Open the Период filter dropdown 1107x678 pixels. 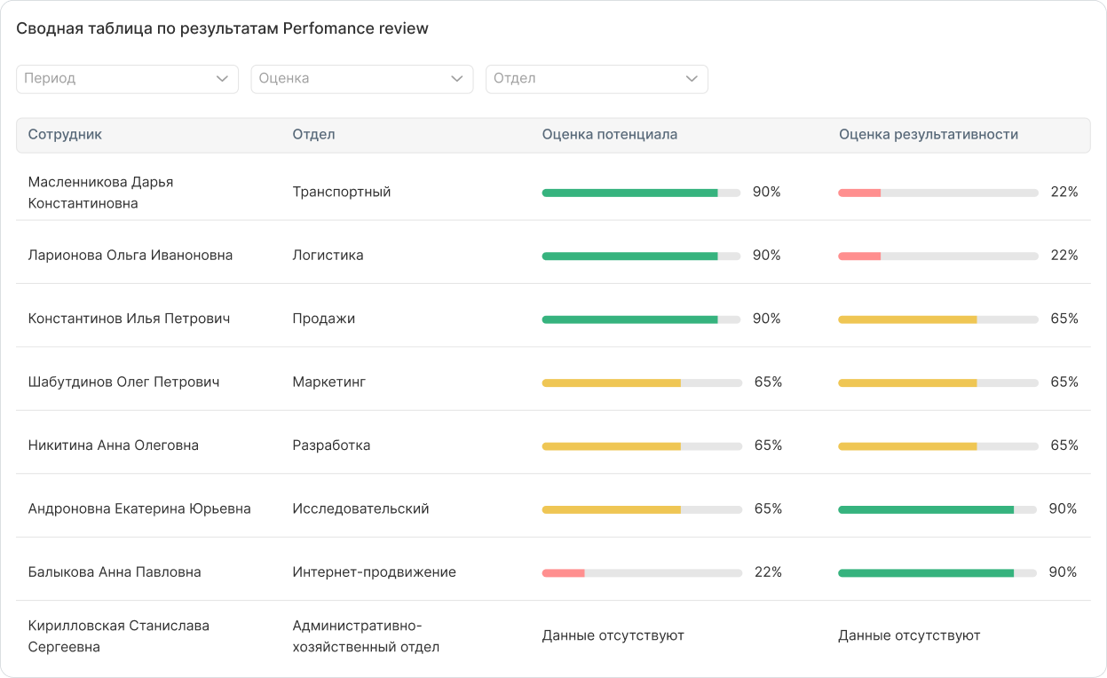(x=128, y=78)
